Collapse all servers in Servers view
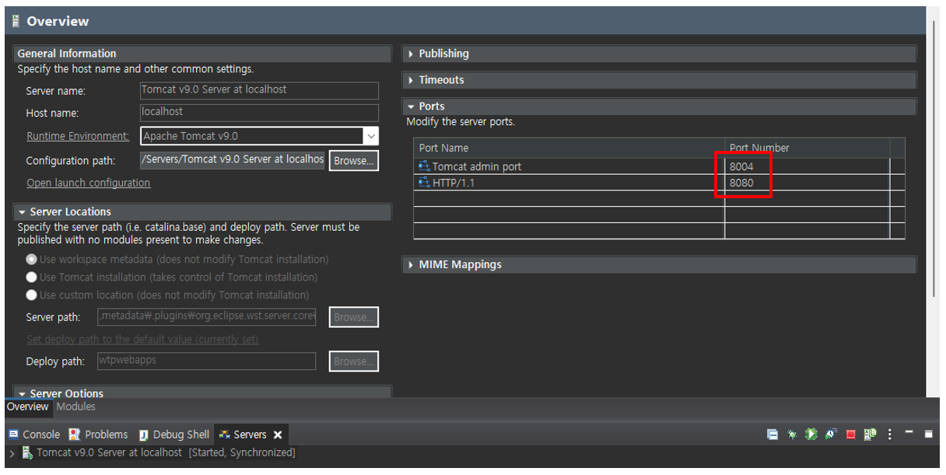Screen dimensions: 946x475 (x=772, y=435)
